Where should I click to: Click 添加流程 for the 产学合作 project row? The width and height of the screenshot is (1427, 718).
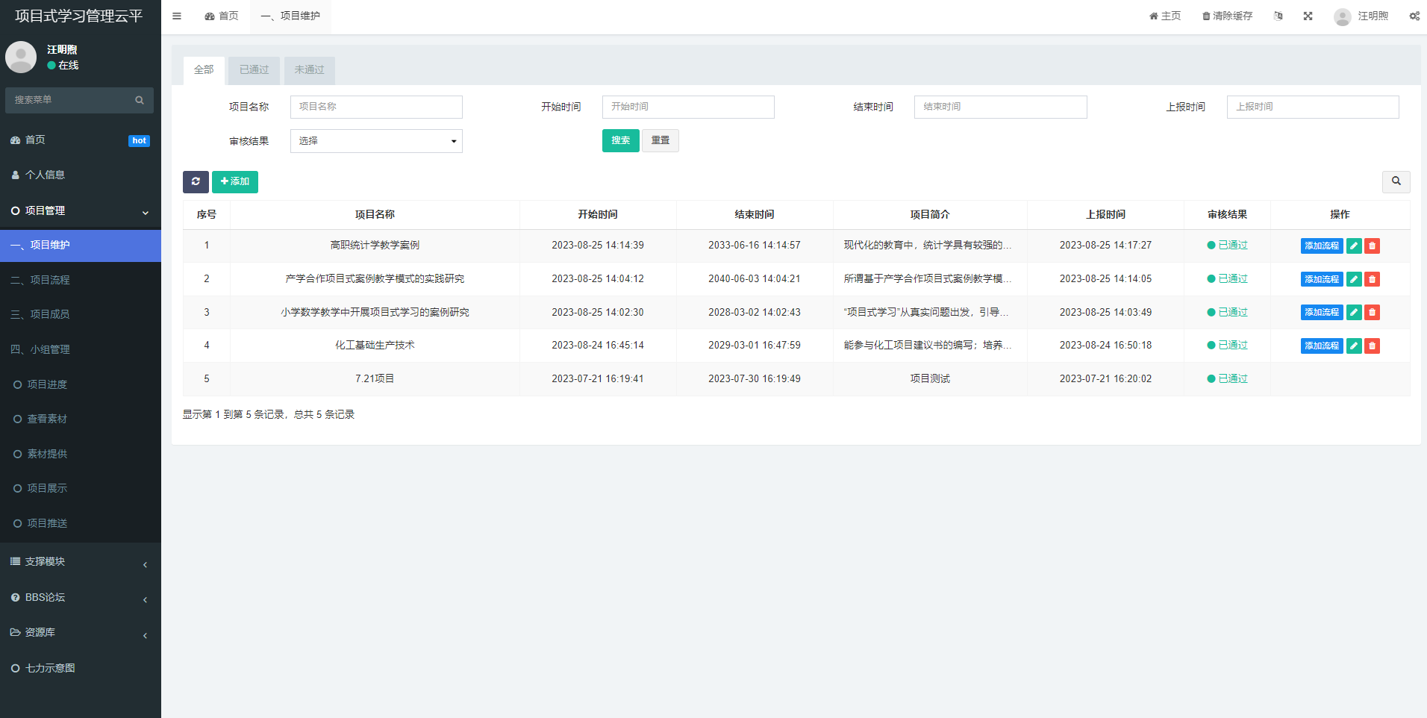[1321, 279]
